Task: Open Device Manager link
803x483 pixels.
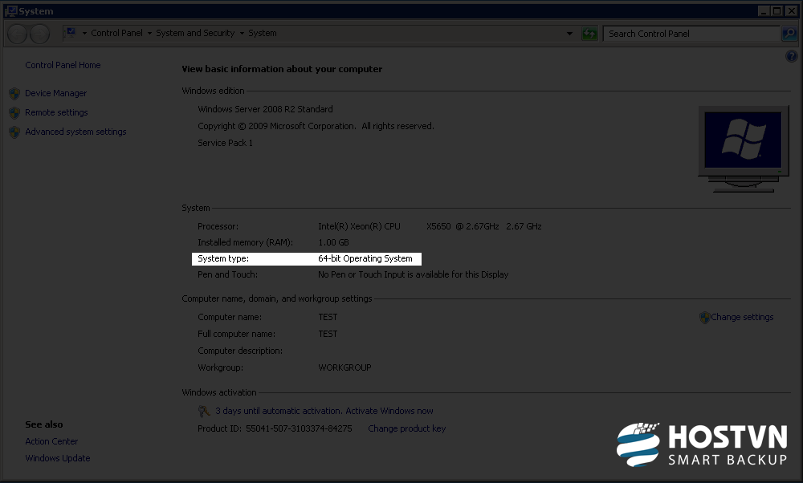Action: 56,93
